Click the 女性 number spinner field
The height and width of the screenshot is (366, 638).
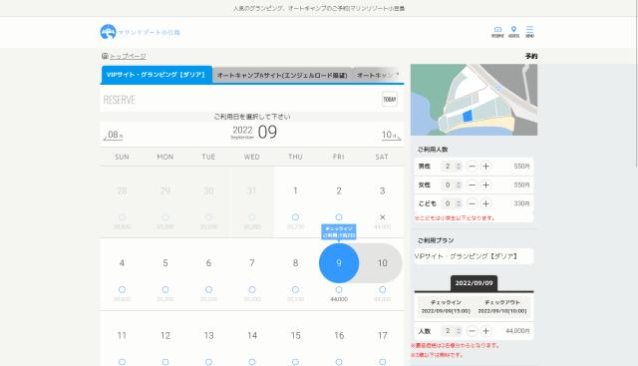tap(452, 184)
